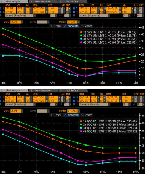Open calendar icon beside QQQ date 07/07/20
Image resolution: width=145 pixels, height=174 pixels.
coord(47,101)
